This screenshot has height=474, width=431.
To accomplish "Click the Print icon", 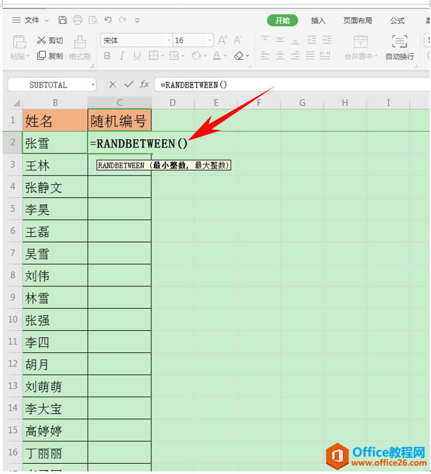I will (x=77, y=20).
